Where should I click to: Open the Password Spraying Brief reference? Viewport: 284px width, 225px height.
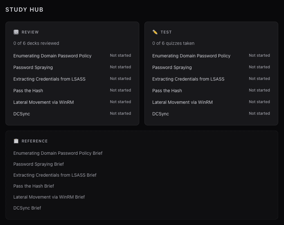(38, 164)
